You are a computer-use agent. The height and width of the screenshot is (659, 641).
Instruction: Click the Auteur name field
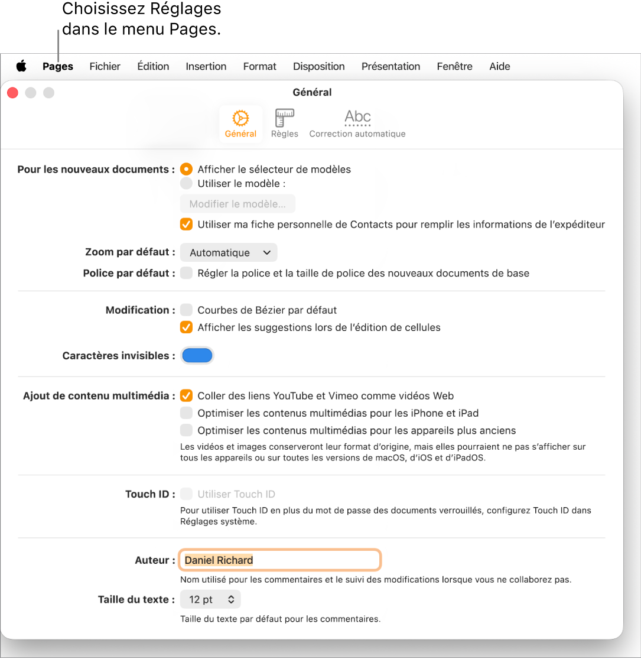pos(280,560)
